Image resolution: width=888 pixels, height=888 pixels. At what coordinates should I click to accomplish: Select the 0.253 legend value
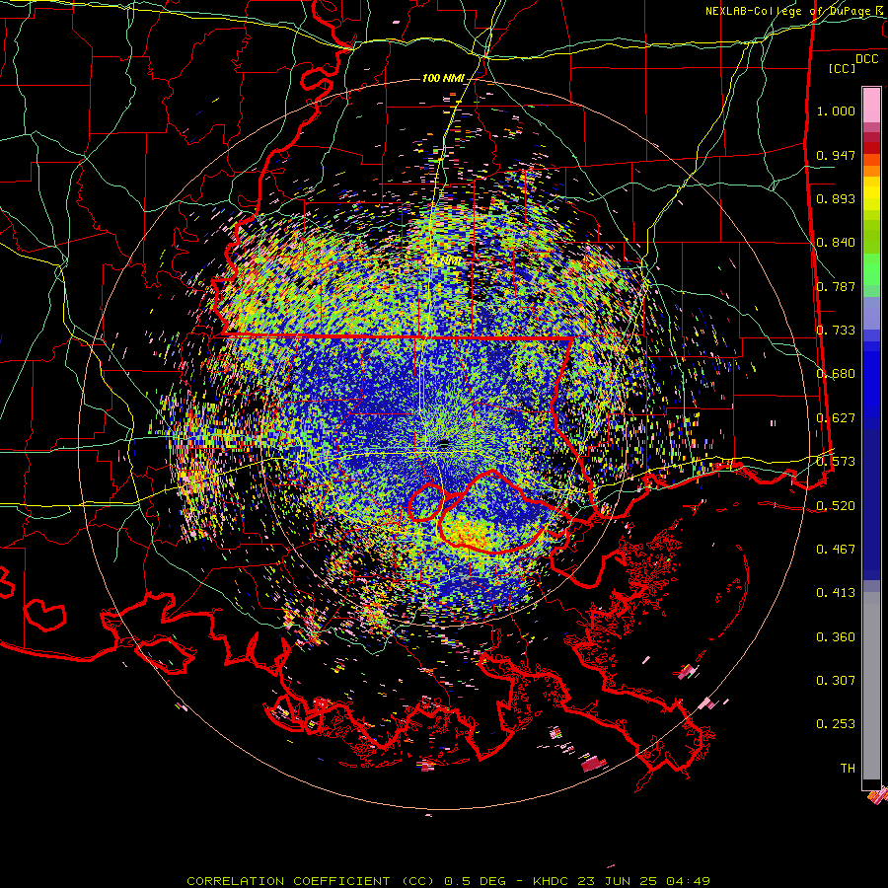click(836, 724)
